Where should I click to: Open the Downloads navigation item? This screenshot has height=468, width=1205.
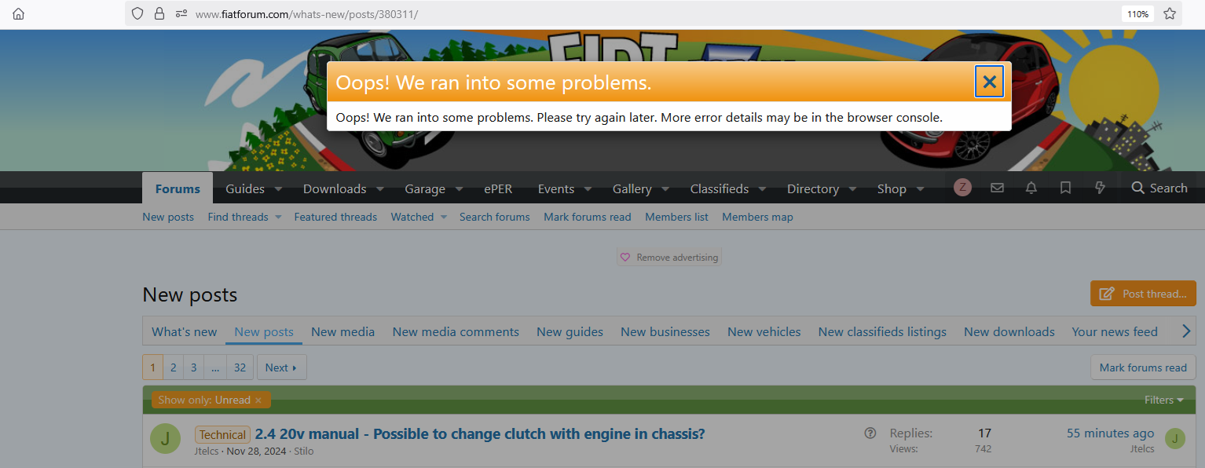335,188
